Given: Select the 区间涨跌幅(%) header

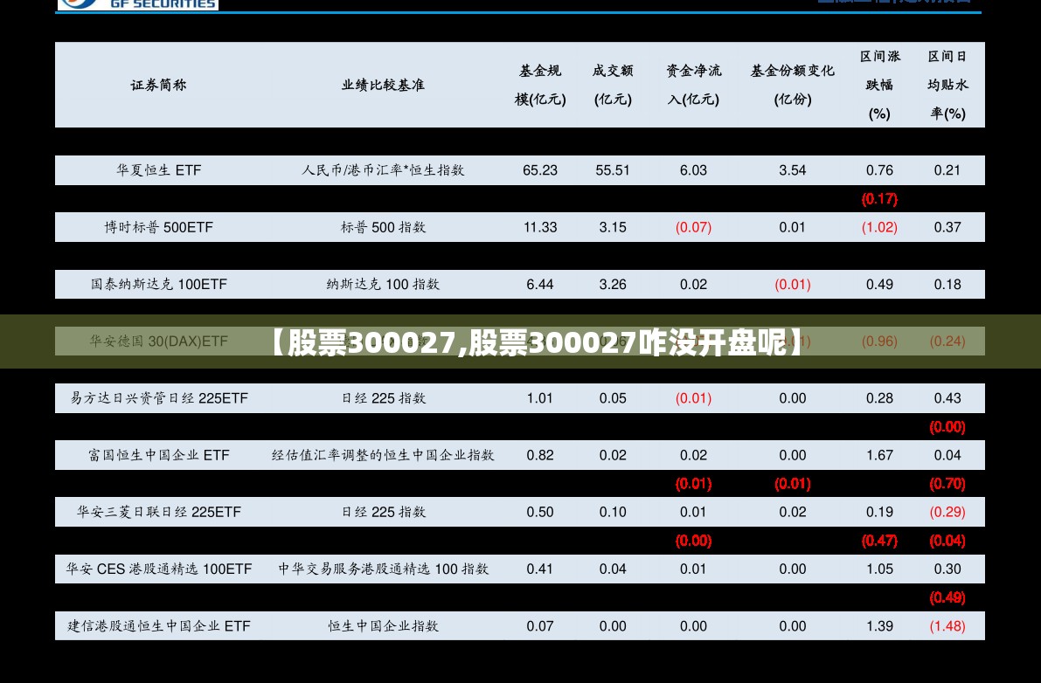Looking at the screenshot, I should (x=879, y=85).
